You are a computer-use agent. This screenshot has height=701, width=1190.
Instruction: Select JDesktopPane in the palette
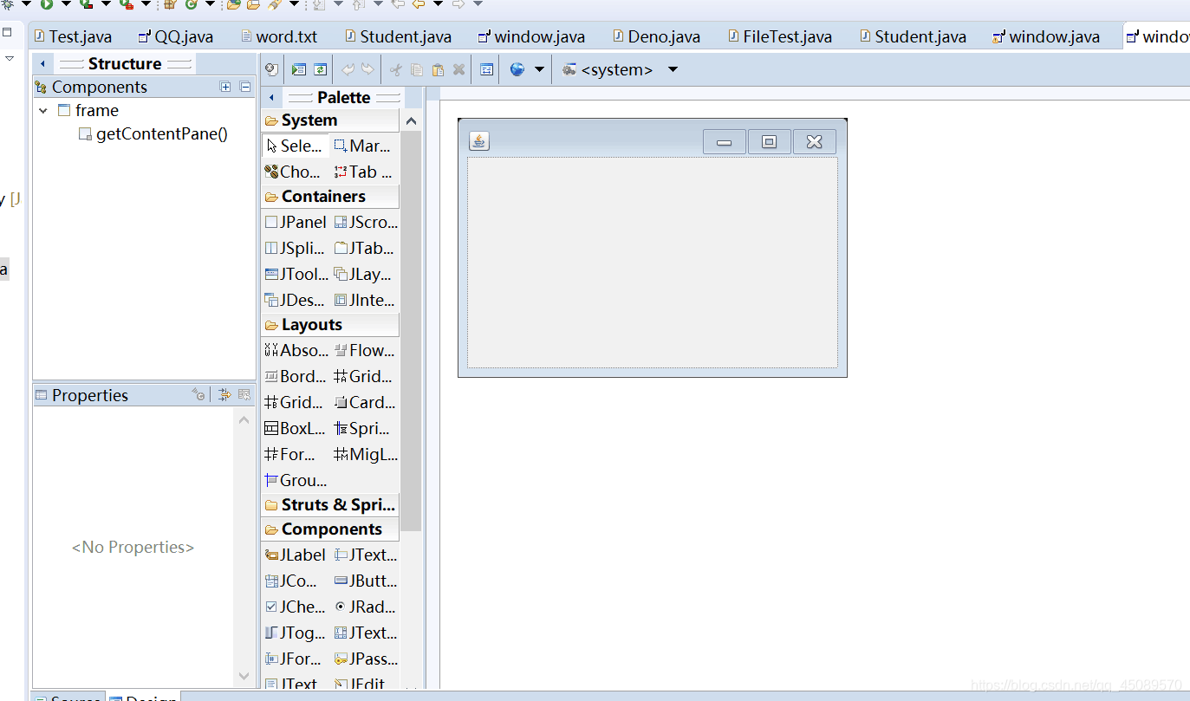point(295,300)
